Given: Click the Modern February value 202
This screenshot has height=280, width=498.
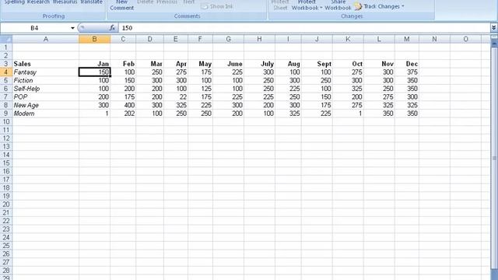Looking at the screenshot, I should click(123, 114).
